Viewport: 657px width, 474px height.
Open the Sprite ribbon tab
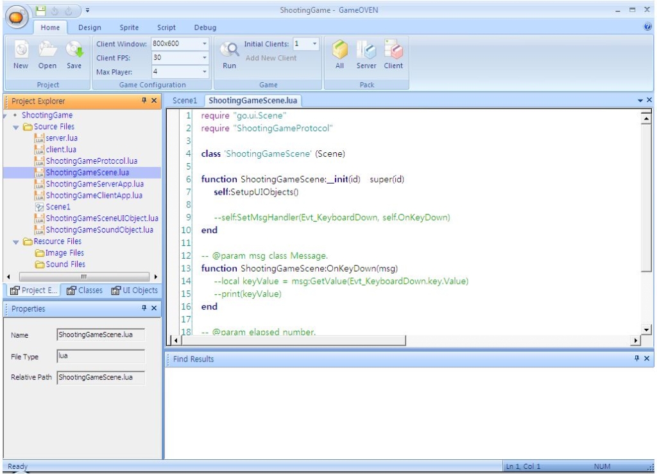click(x=129, y=27)
